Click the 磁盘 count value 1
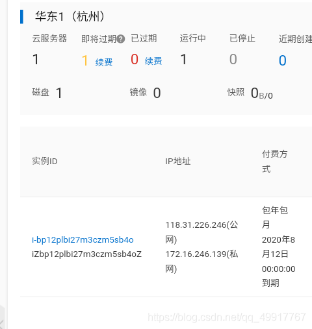Screen dimensions: 312x329 [59, 93]
